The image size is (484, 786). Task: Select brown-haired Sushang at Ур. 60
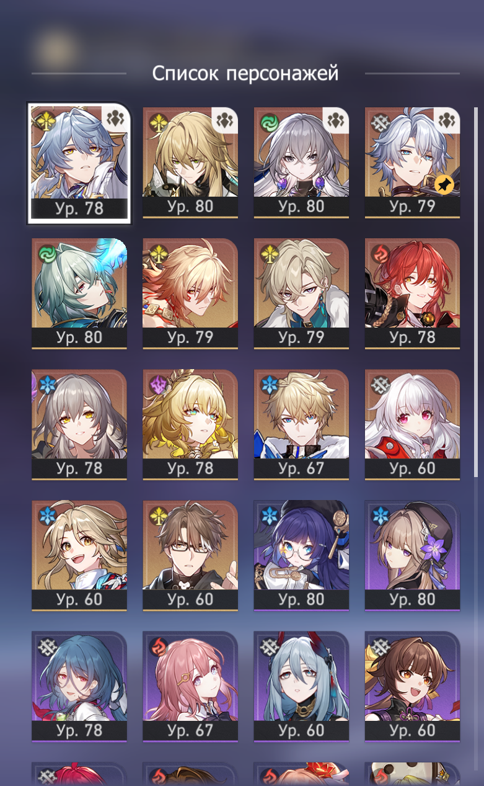tap(412, 687)
